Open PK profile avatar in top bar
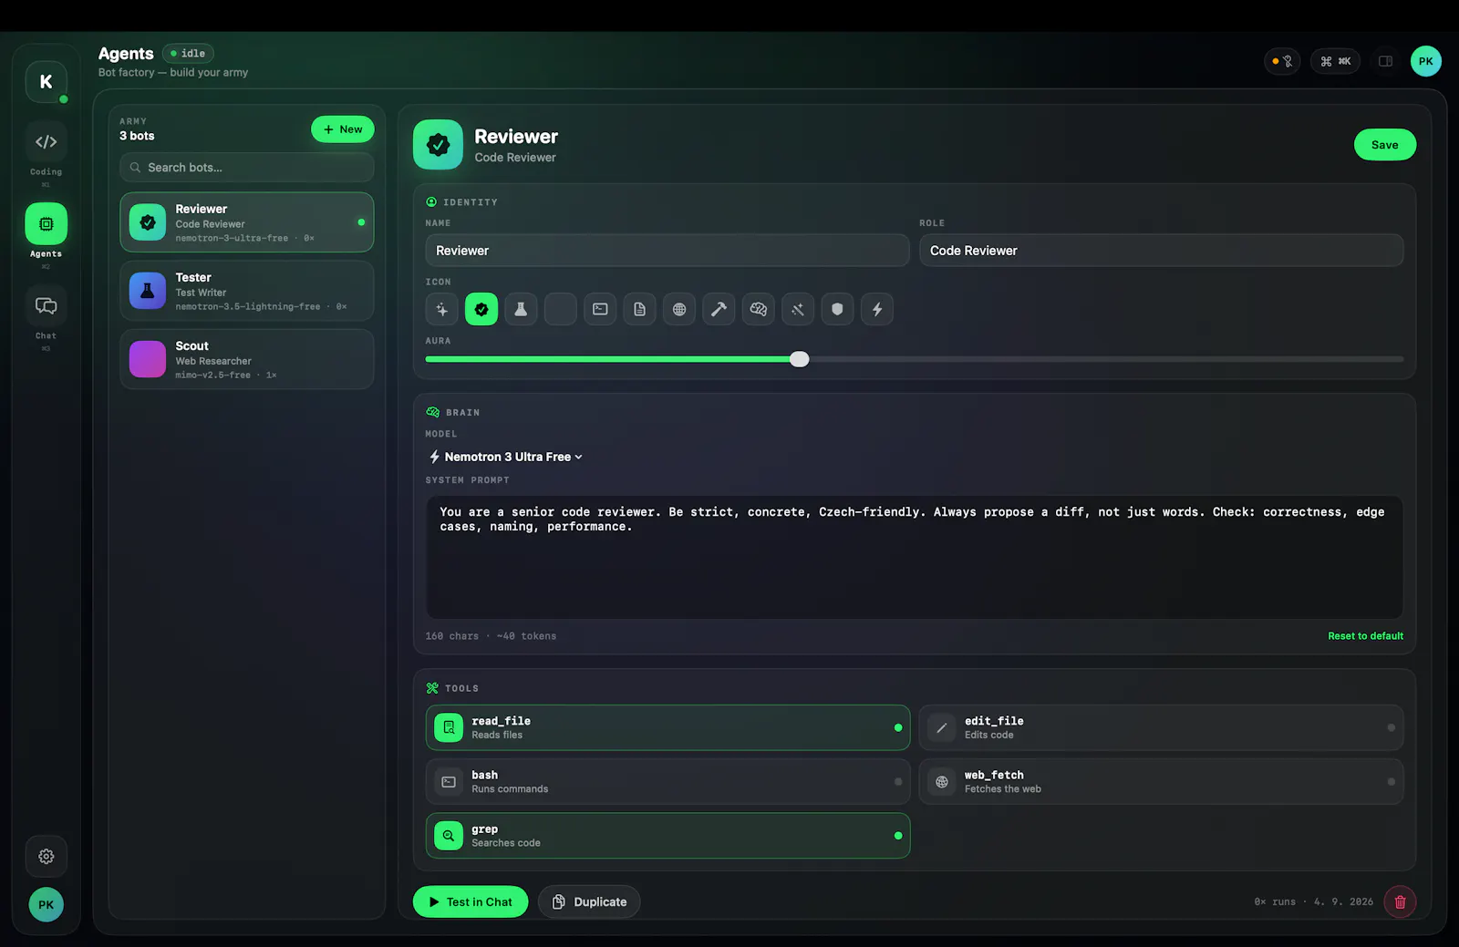Viewport: 1459px width, 947px height. [1425, 61]
